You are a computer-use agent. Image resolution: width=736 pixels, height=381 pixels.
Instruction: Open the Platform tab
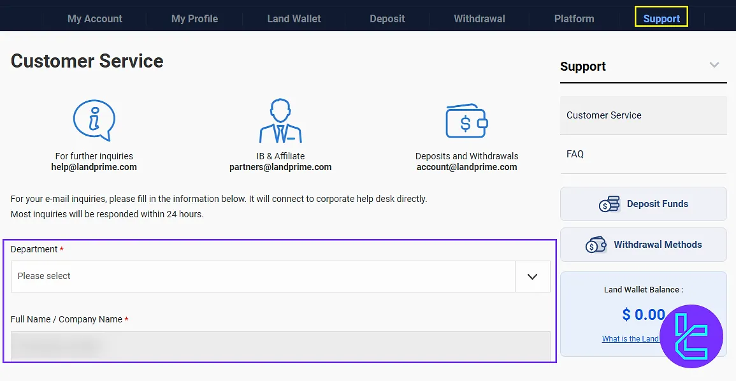[x=574, y=18]
